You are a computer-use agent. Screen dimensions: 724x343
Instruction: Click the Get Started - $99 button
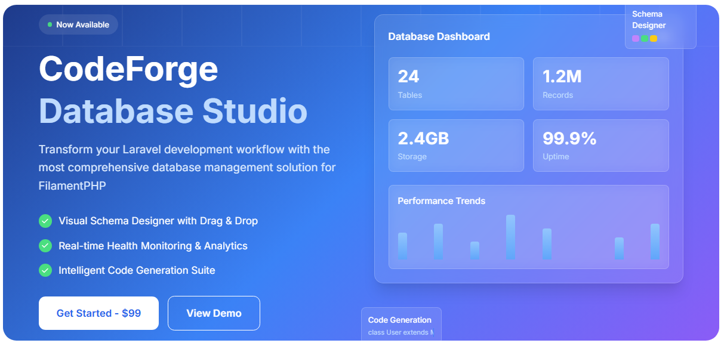(98, 313)
